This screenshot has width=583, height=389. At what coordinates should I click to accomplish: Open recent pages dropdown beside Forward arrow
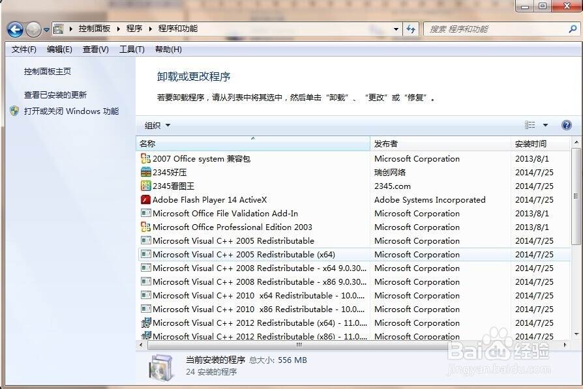tap(46, 30)
